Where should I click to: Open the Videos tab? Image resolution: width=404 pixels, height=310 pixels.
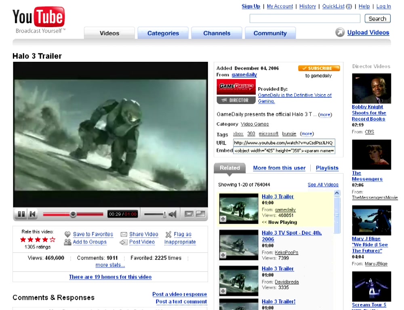(x=109, y=33)
